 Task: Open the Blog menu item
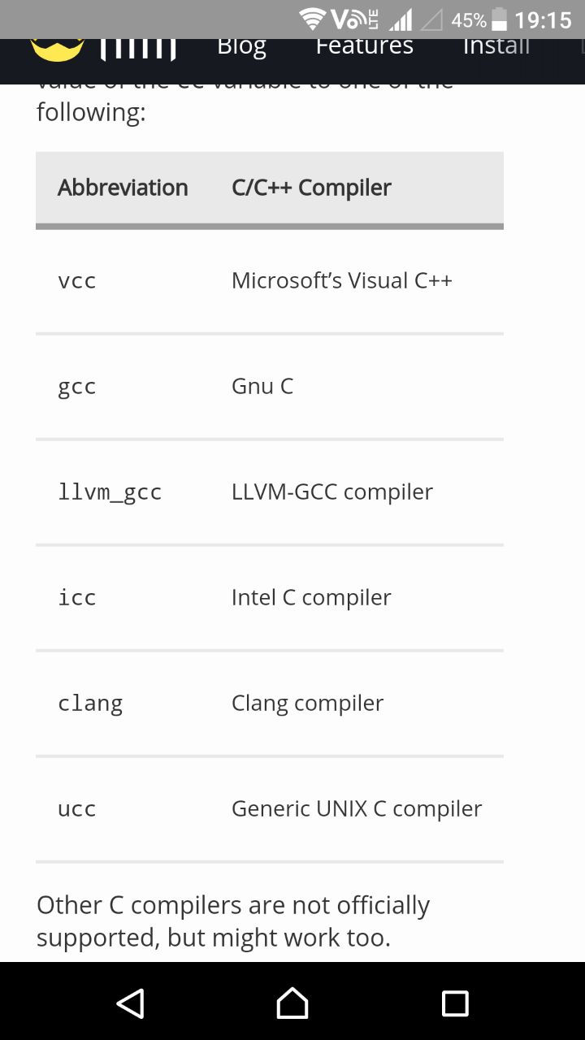pos(241,45)
